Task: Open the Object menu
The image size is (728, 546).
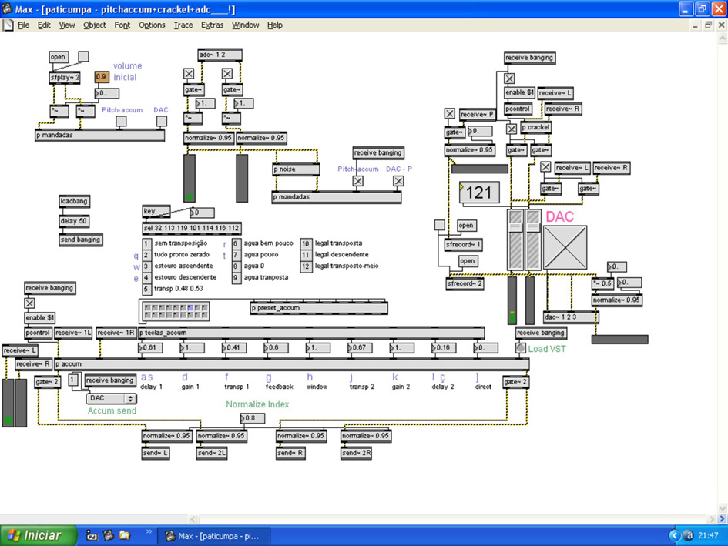Action: [x=95, y=25]
